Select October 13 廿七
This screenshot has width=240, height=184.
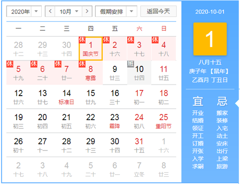pos(42,97)
